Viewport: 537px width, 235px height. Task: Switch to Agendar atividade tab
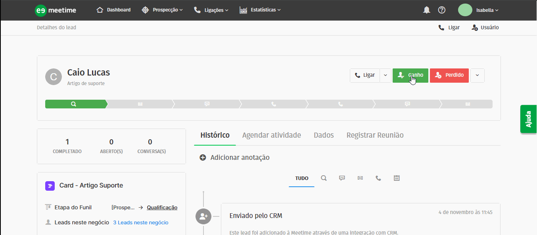pos(271,135)
